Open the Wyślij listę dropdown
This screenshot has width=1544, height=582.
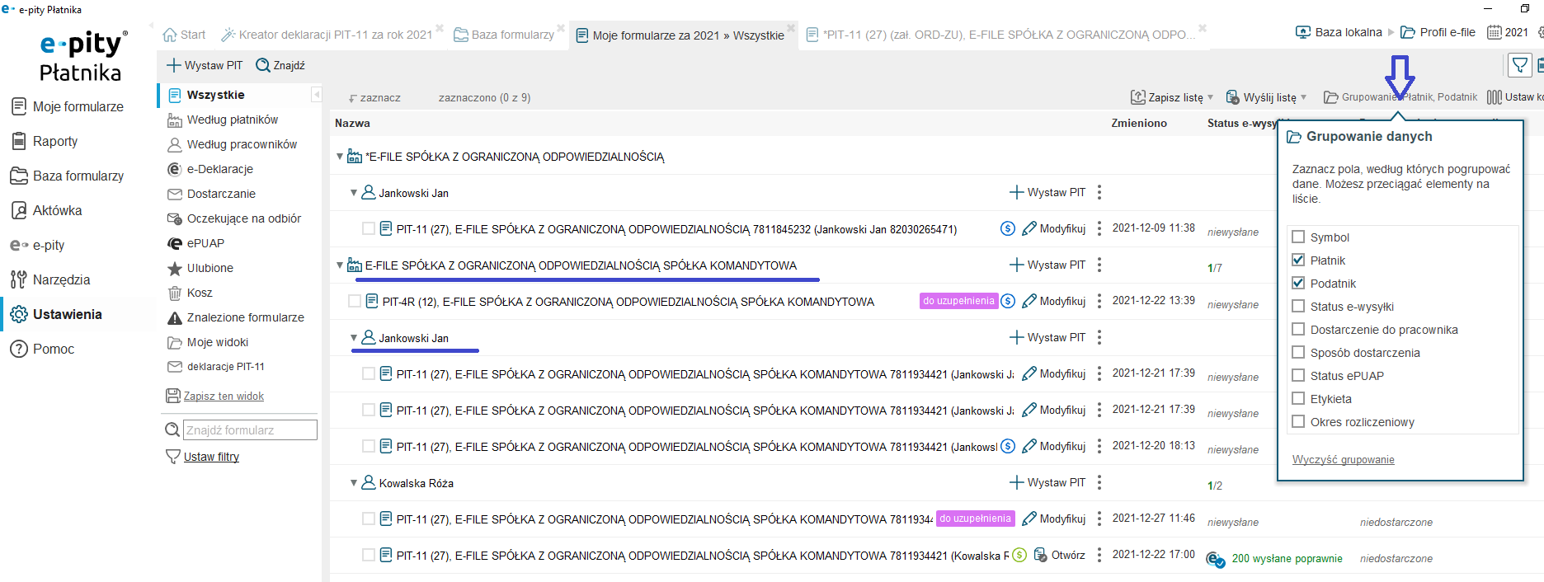1267,97
